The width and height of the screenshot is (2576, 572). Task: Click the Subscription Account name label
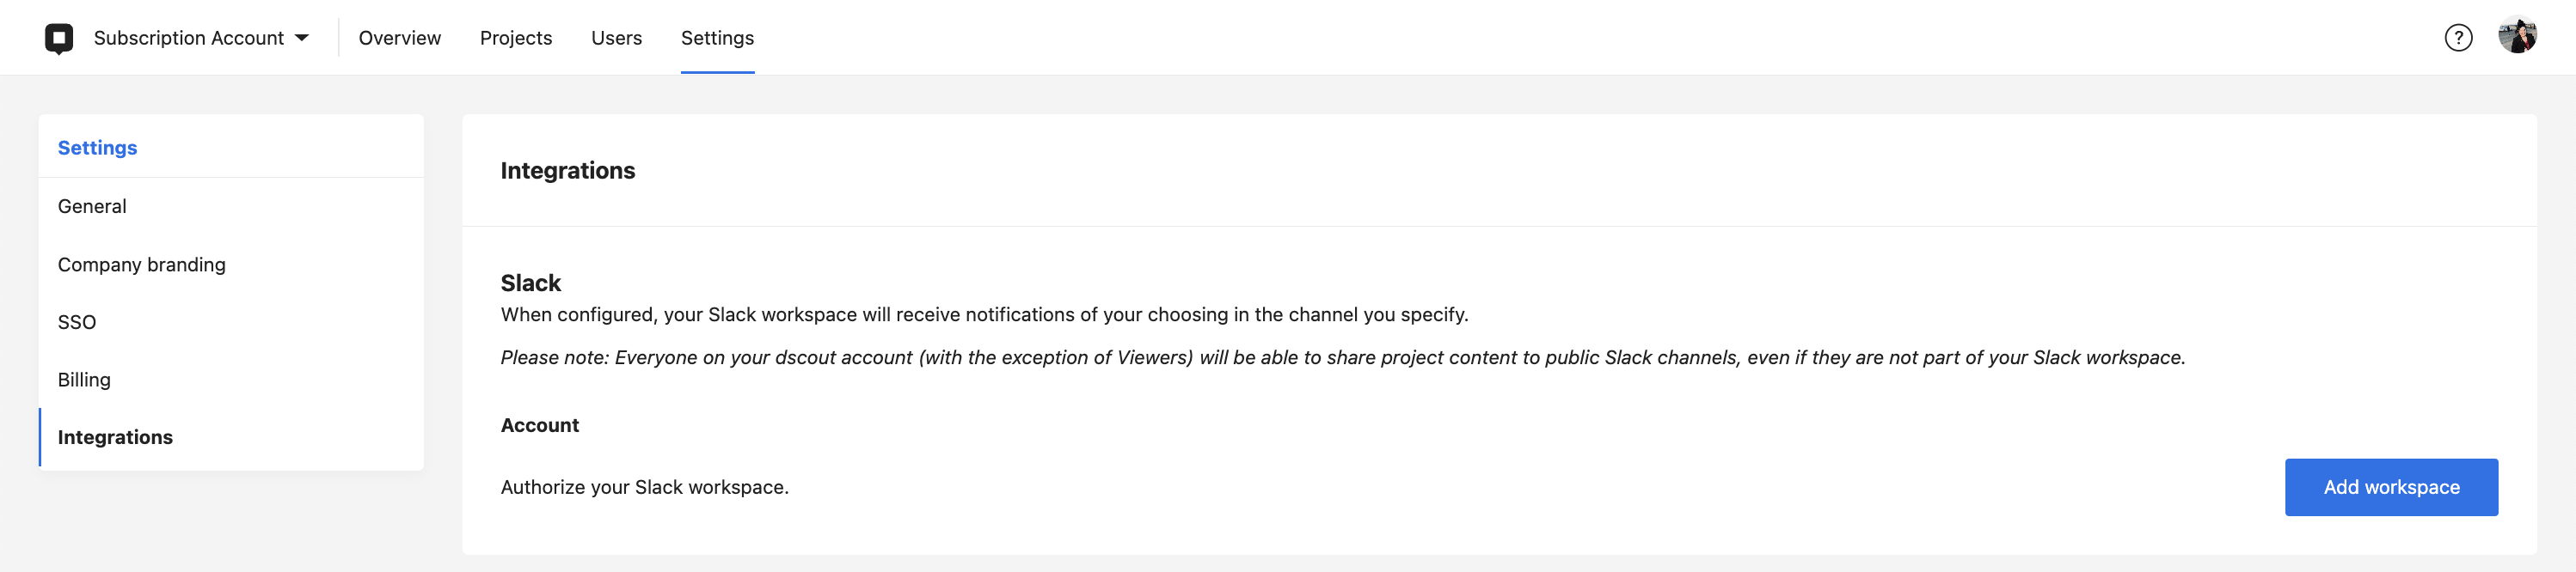coord(188,38)
